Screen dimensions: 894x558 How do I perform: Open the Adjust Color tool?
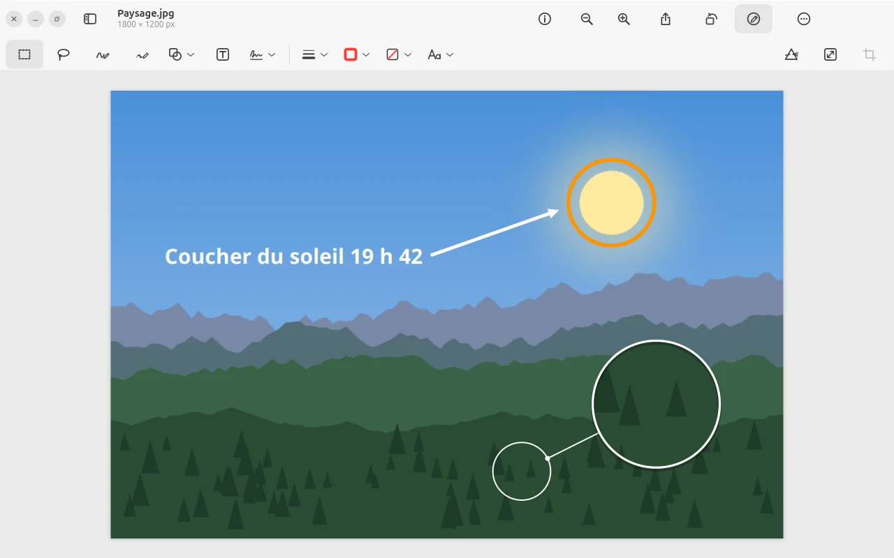pos(791,54)
